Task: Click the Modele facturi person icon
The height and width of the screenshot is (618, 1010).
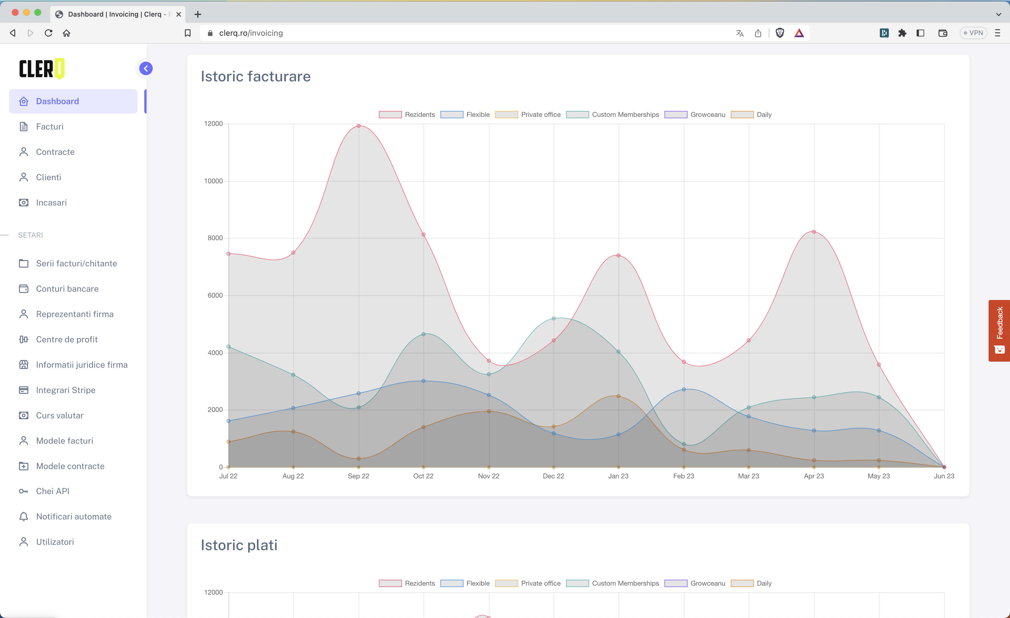Action: click(x=24, y=441)
